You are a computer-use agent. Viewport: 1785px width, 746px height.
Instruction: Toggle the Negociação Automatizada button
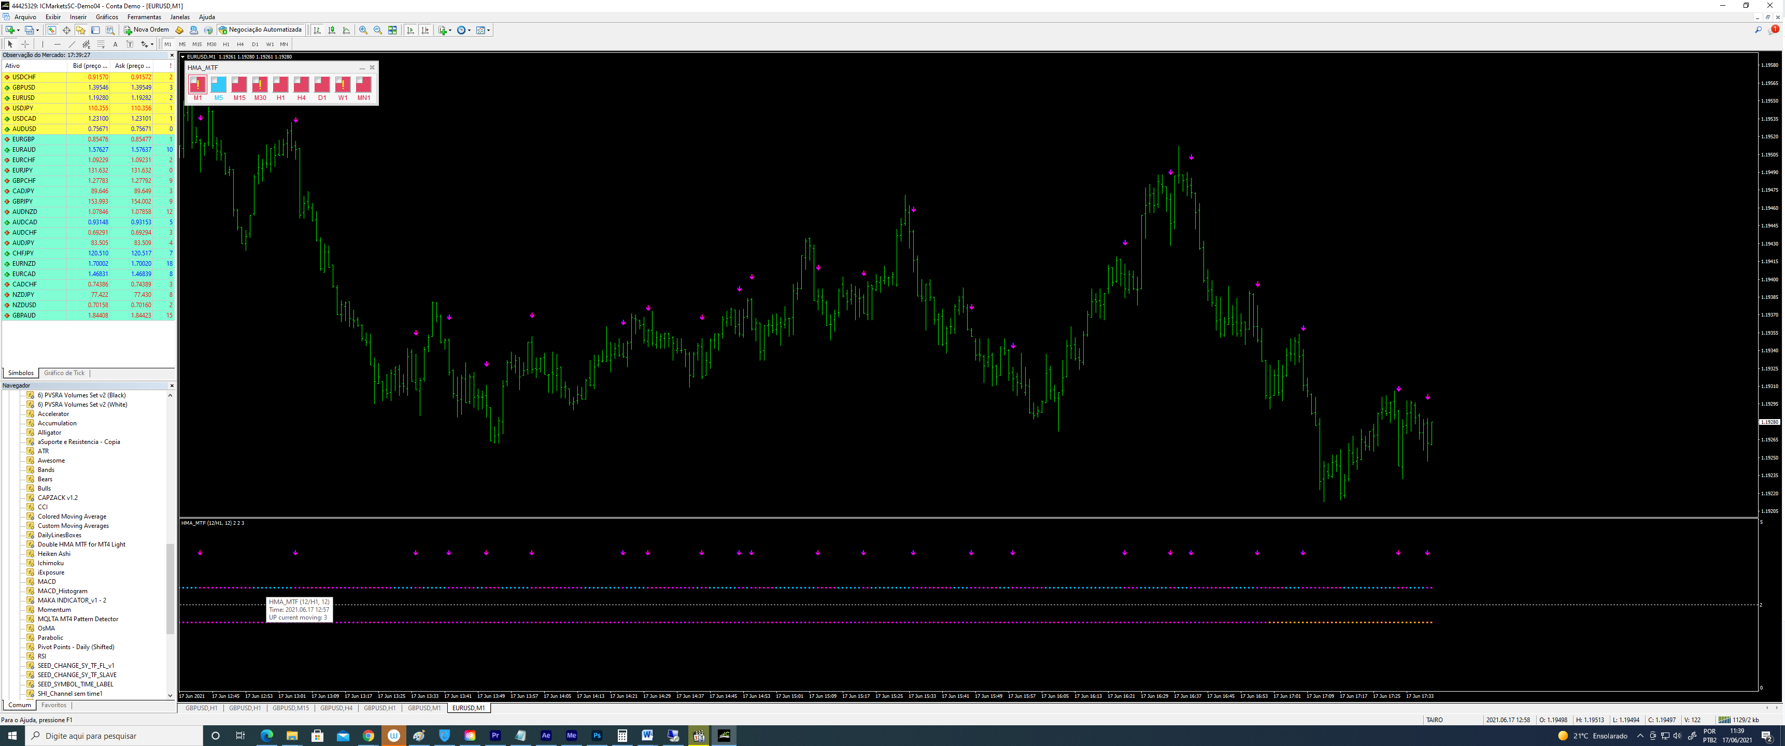[x=261, y=30]
